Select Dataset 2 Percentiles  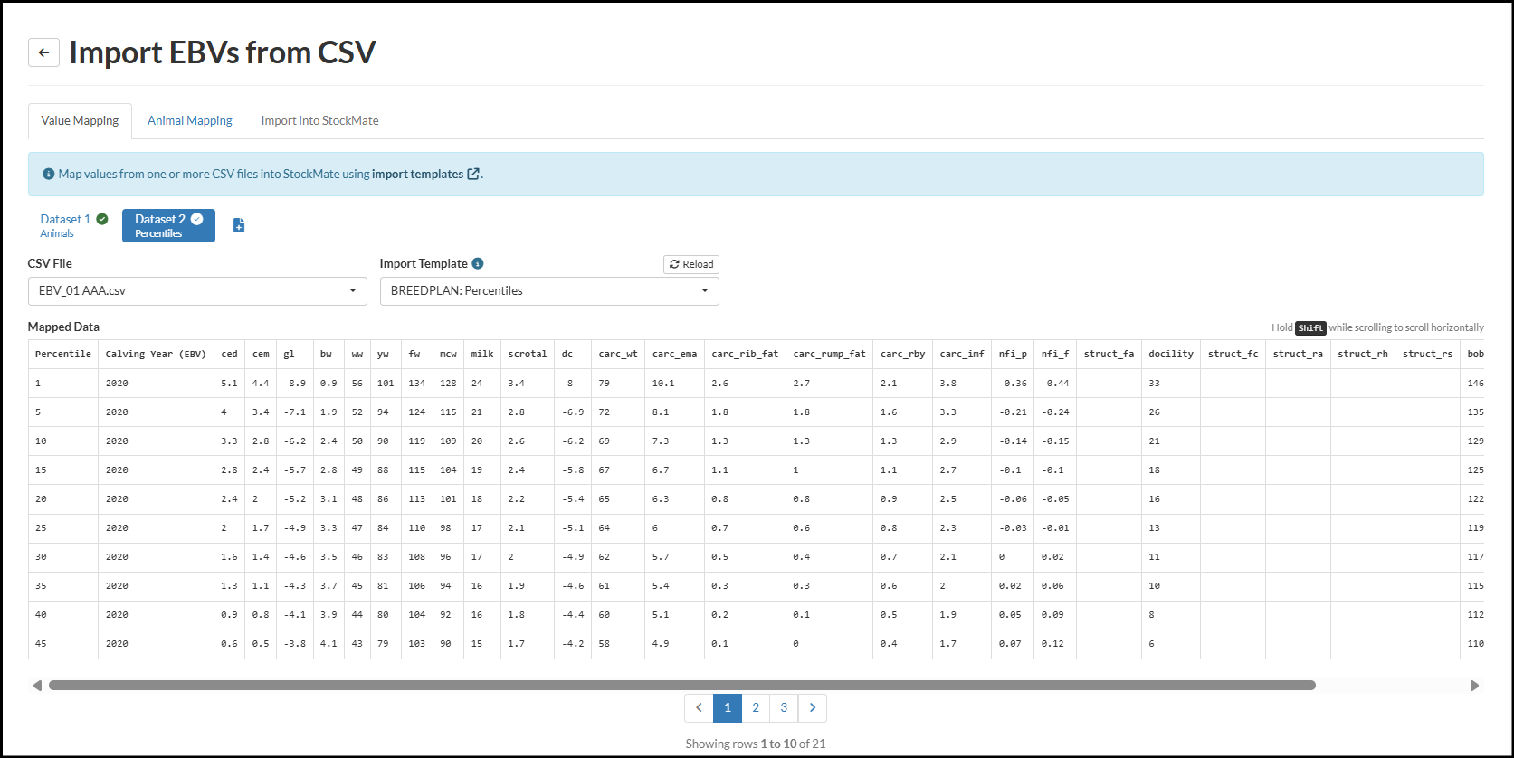[168, 225]
